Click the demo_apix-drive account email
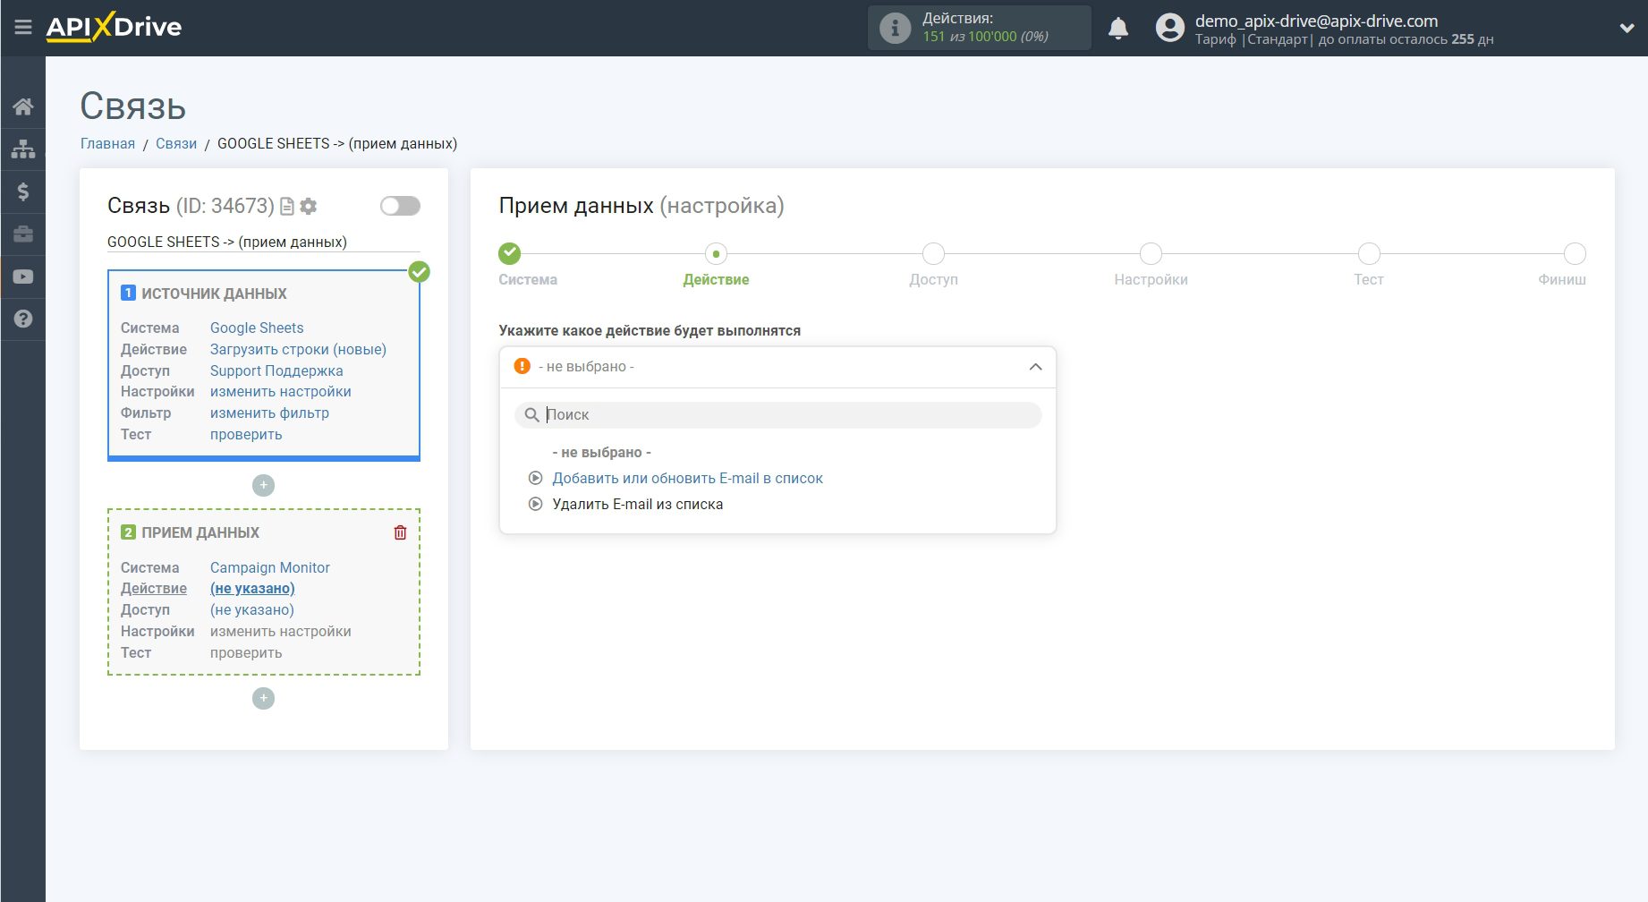The width and height of the screenshot is (1648, 902). pyautogui.click(x=1316, y=21)
